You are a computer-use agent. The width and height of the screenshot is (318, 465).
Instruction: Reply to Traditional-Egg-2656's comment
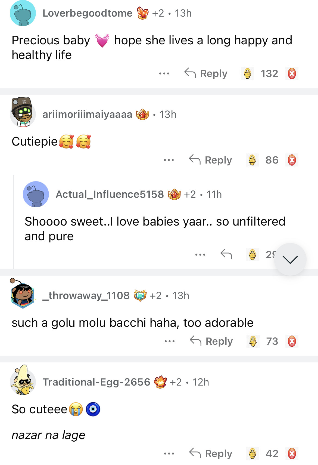[211, 454]
